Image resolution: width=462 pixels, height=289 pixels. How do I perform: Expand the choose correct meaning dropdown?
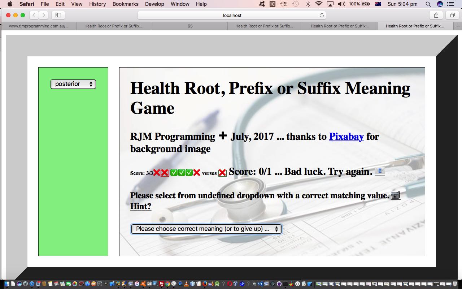(206, 229)
